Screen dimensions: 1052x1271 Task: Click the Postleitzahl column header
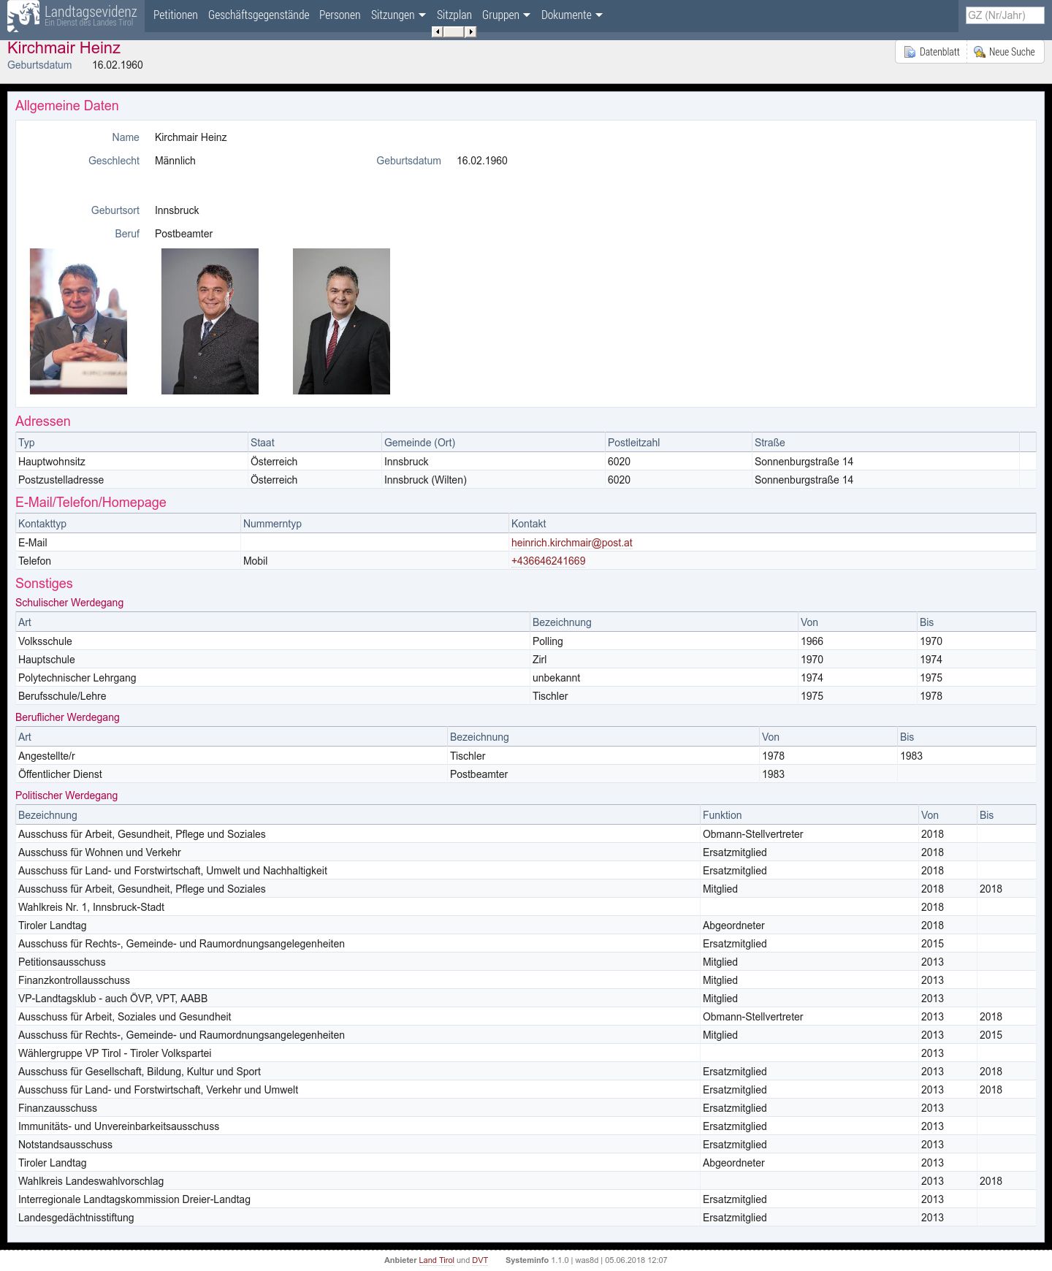679,443
